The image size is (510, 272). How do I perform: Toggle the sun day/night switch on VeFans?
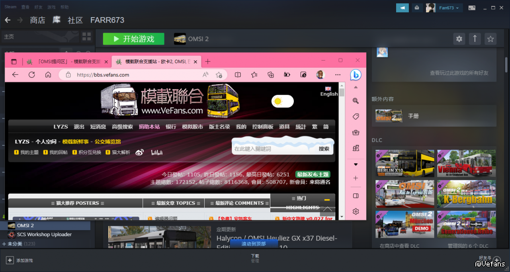[282, 101]
